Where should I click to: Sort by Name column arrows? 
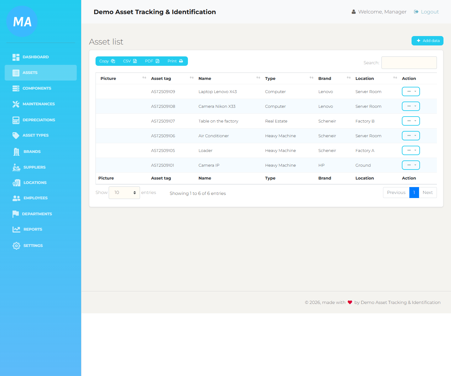(x=258, y=78)
